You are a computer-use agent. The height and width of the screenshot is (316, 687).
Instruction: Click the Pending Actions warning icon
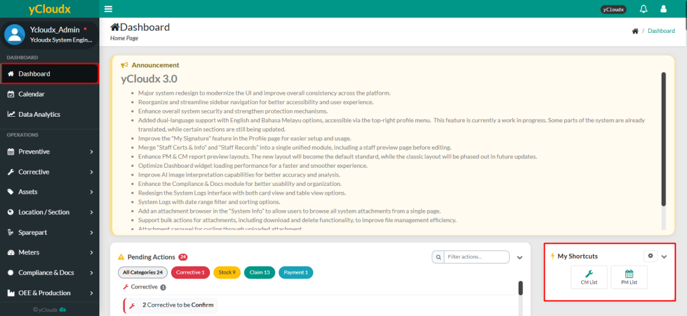coord(121,257)
